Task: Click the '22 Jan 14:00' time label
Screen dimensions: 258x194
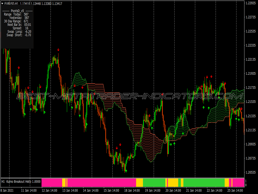Action: point(214,191)
